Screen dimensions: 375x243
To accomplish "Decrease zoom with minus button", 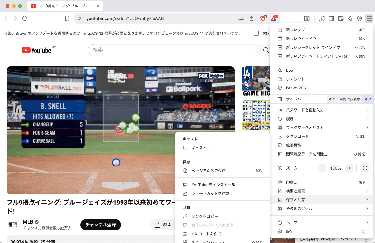I will tap(322, 168).
